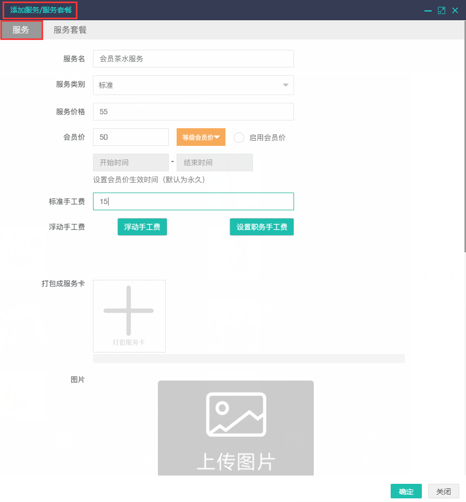Screen dimensions: 466x502
Task: Close the dialog with X icon
Action: pyautogui.click(x=455, y=10)
